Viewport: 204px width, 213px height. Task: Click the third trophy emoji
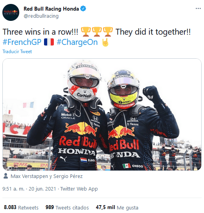[108, 31]
